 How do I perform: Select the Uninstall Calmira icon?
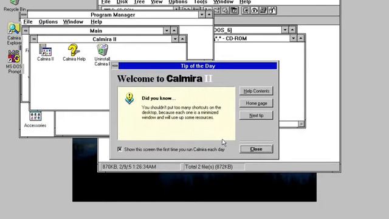coord(102,55)
